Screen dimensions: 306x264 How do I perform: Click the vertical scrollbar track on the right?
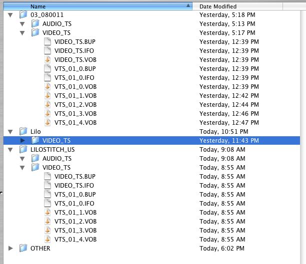pos(303,136)
